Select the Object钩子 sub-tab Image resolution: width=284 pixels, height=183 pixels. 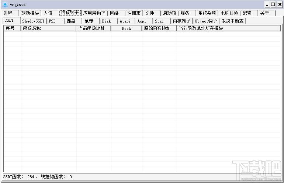tap(206, 21)
